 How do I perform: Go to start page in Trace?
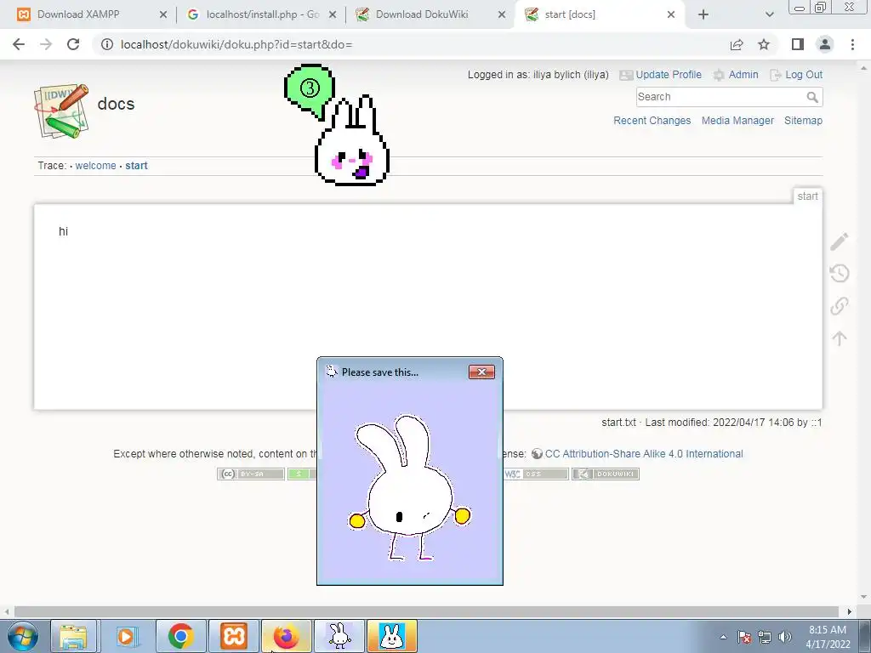[136, 166]
